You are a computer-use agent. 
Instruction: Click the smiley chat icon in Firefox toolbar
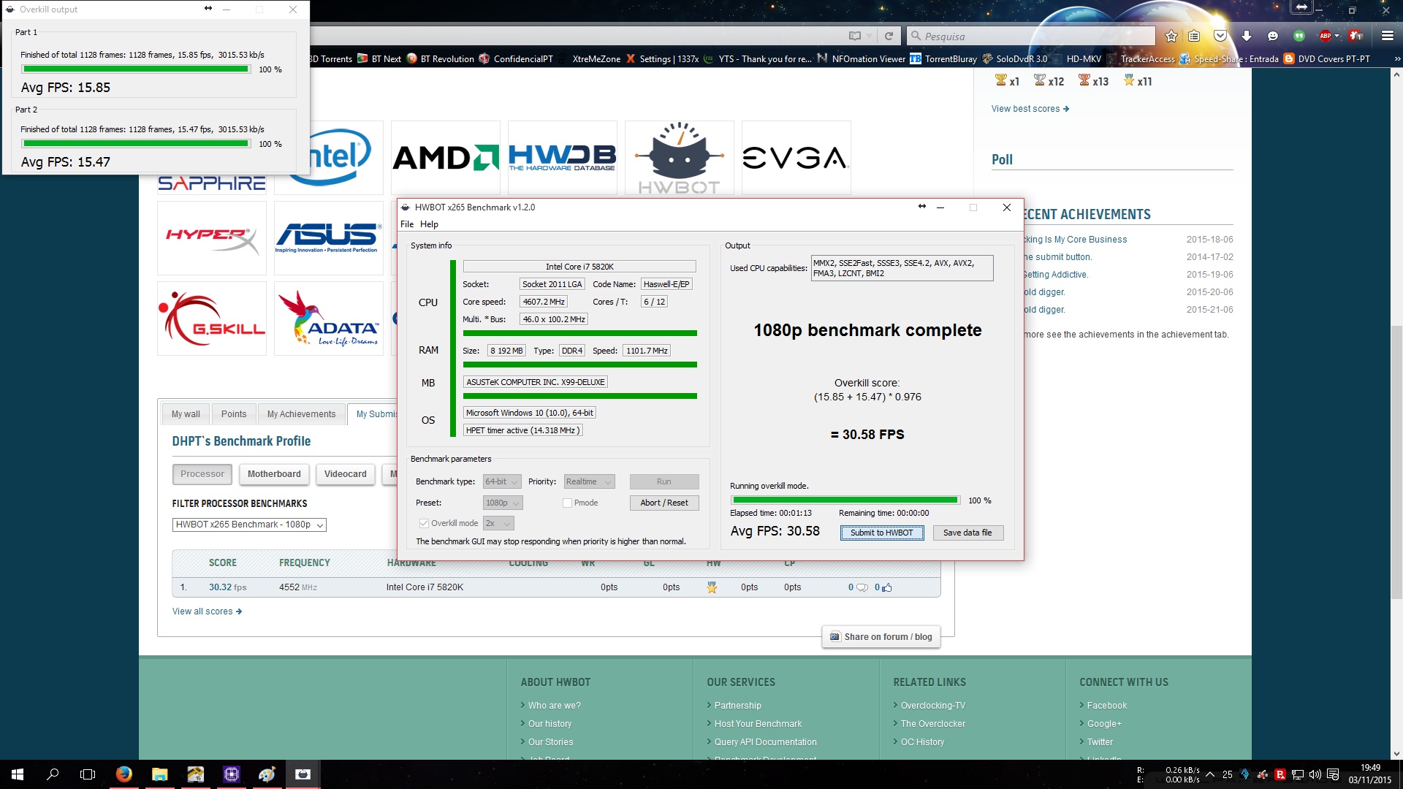[x=1273, y=36]
